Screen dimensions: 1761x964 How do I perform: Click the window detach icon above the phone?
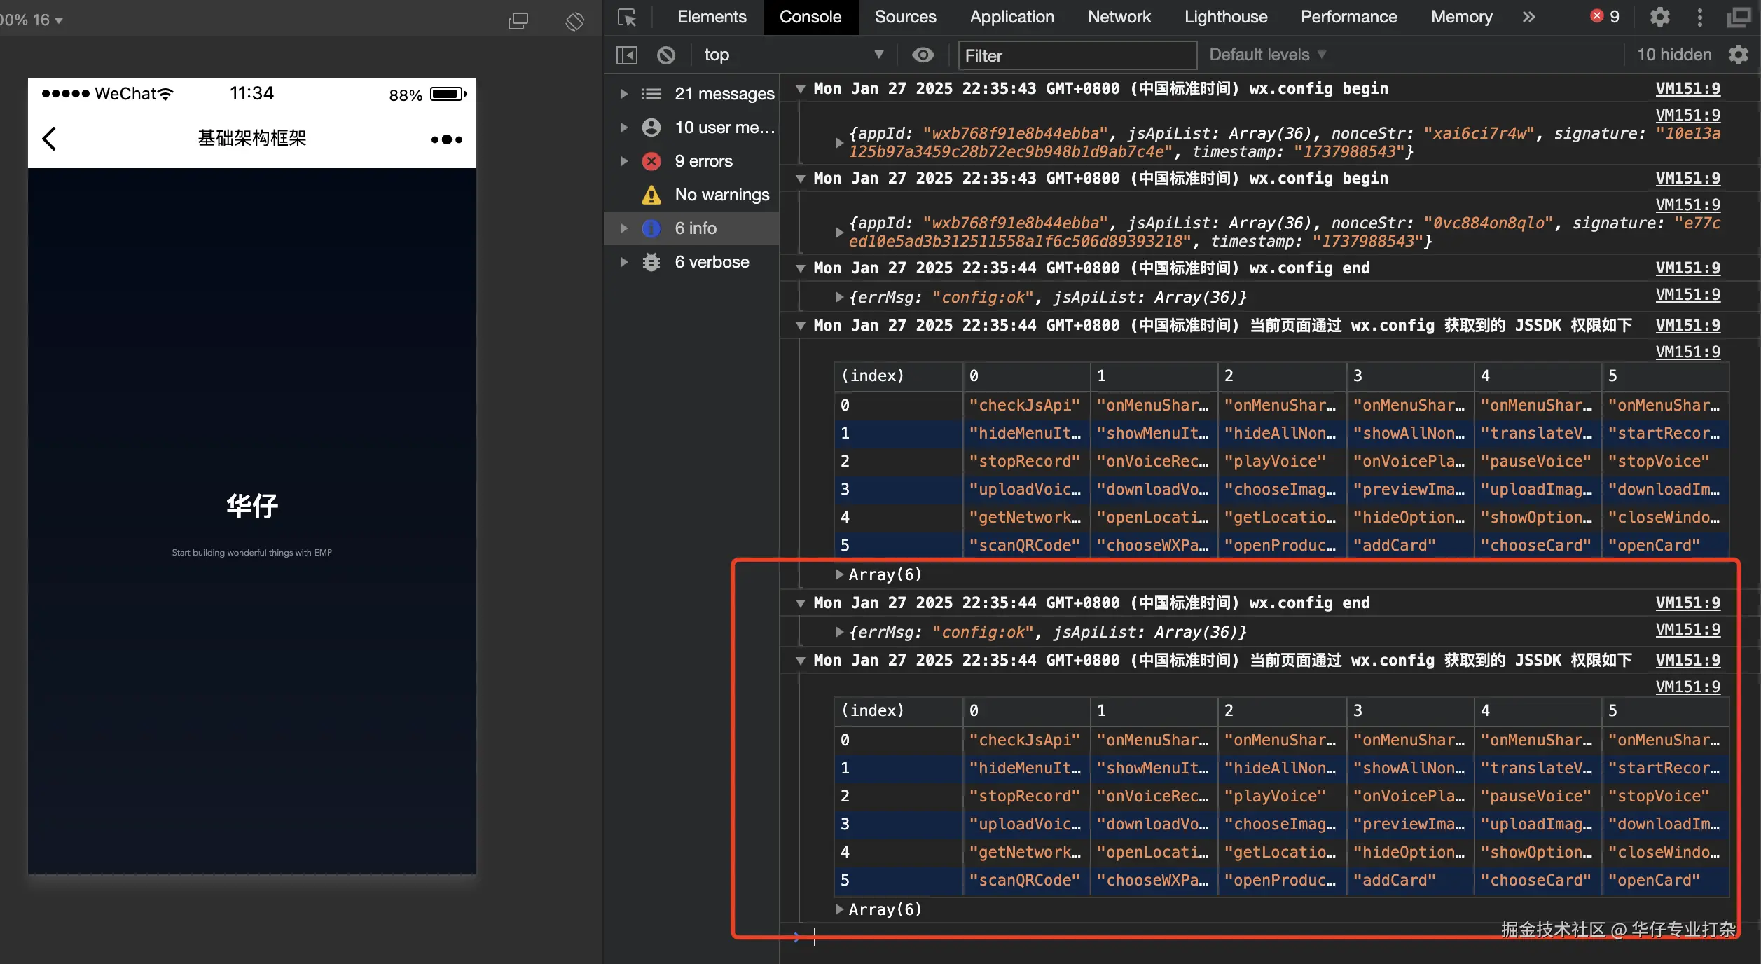coord(518,21)
